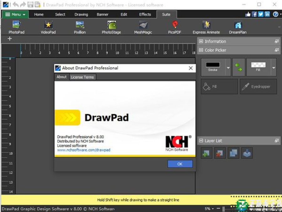Undock the Color Picker panel

tap(277, 50)
